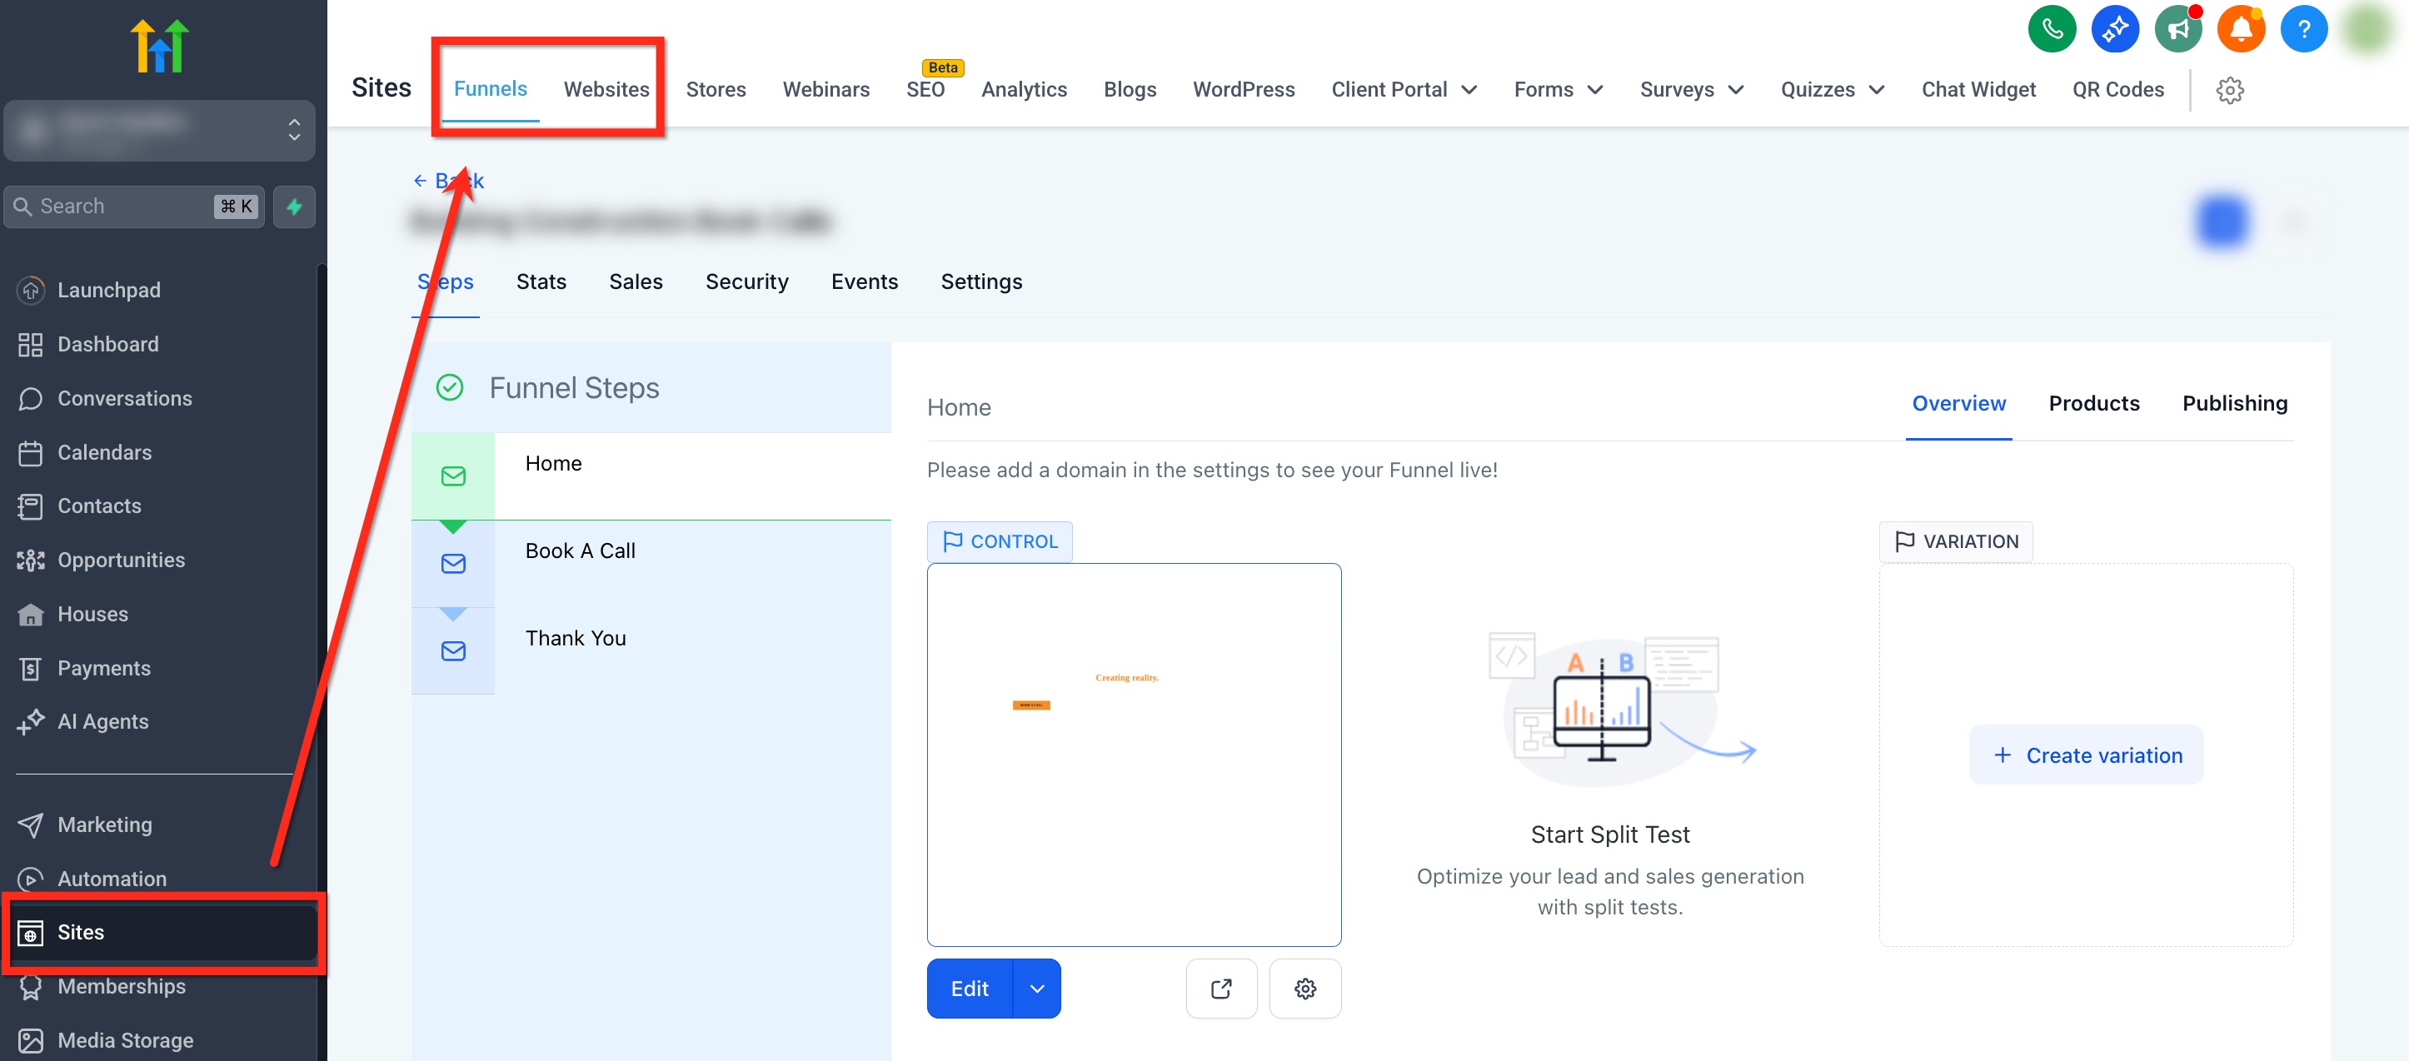The height and width of the screenshot is (1061, 2409).
Task: Click the blue AI sparkle icon
Action: [x=2114, y=30]
